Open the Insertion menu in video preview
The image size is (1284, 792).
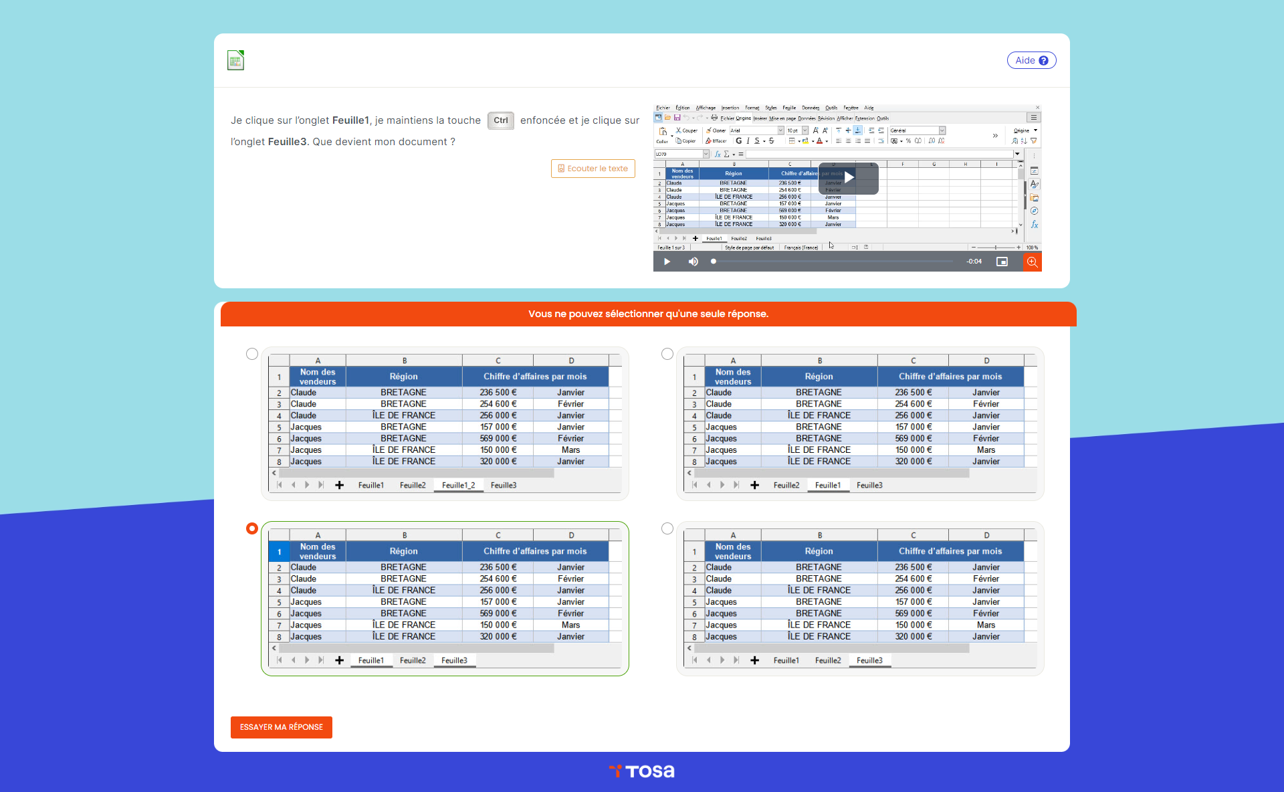(730, 108)
